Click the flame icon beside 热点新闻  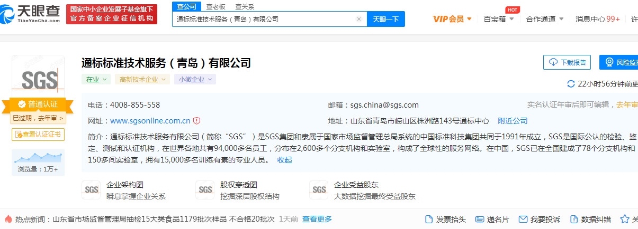tap(8, 219)
